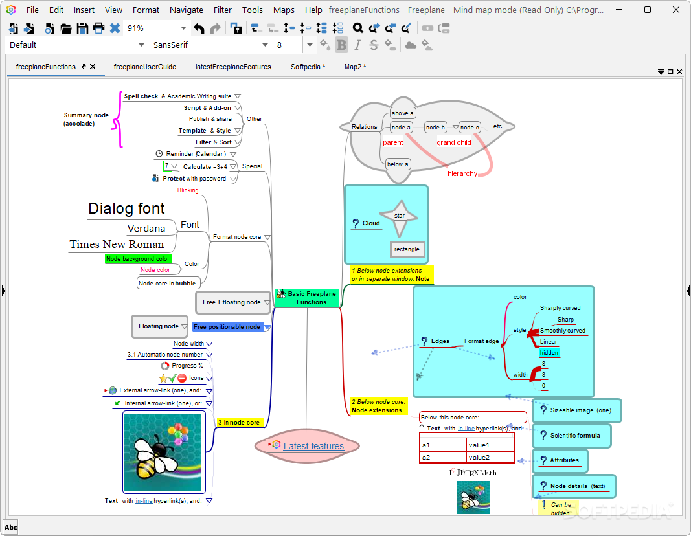The height and width of the screenshot is (536, 691).
Task: Click the question mark icon beside Cloud
Action: (356, 223)
